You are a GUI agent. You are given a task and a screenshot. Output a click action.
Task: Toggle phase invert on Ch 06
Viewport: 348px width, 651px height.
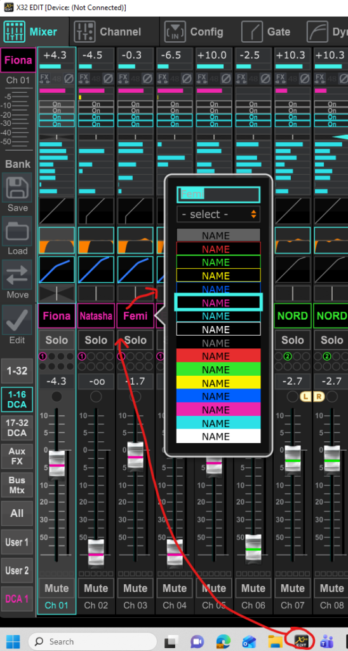click(266, 78)
